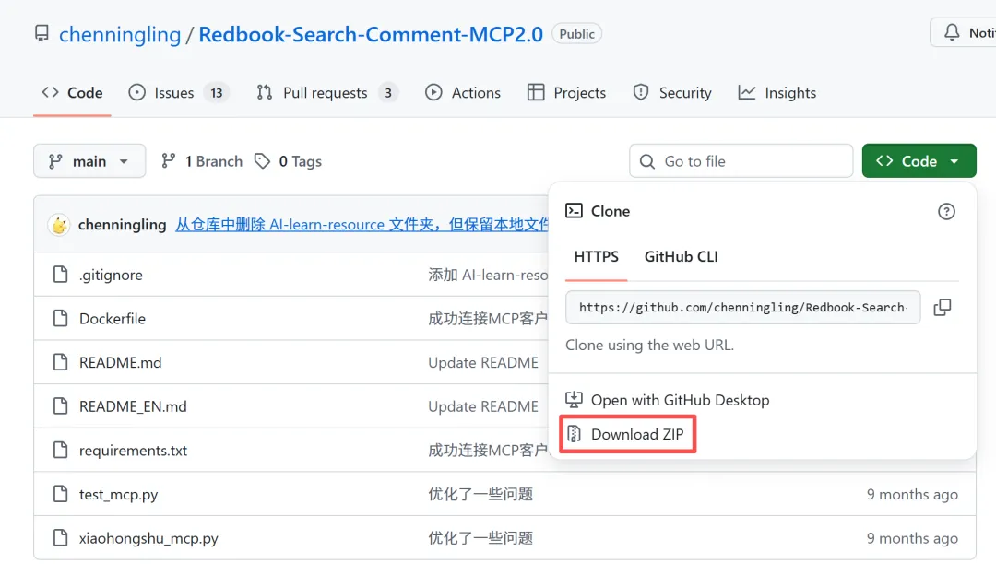Click the file icon beside .gitignore
996x575 pixels.
click(60, 275)
